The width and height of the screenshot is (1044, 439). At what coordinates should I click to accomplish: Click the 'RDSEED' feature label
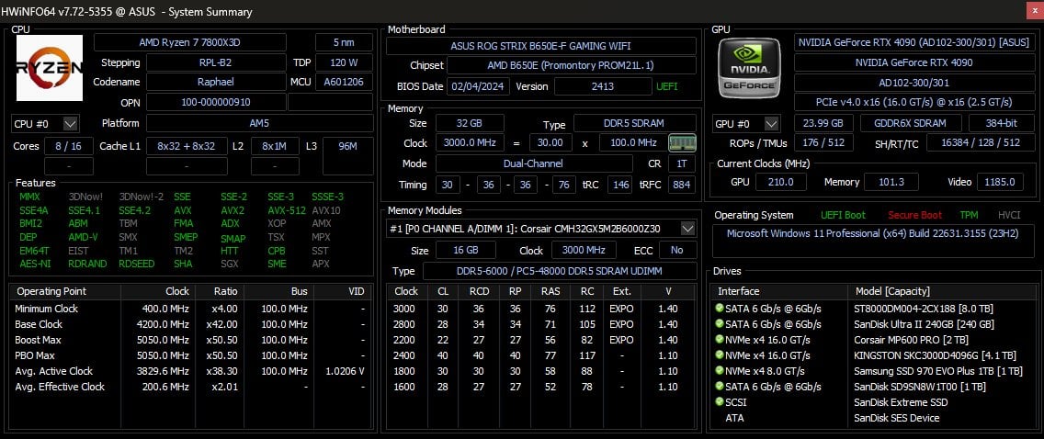click(x=137, y=264)
